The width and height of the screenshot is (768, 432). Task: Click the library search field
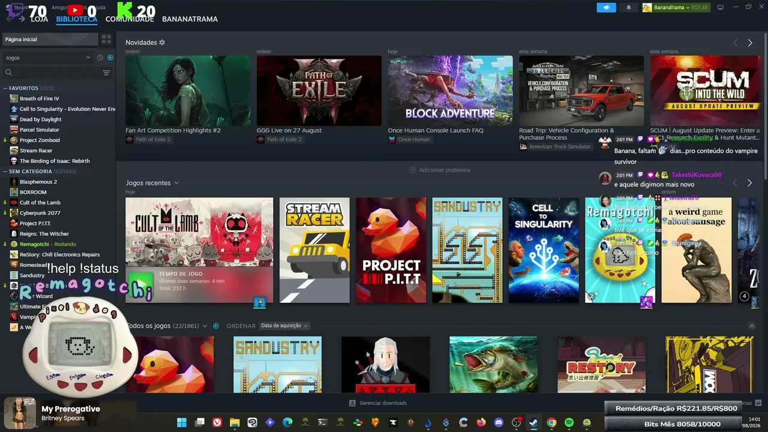click(x=53, y=73)
